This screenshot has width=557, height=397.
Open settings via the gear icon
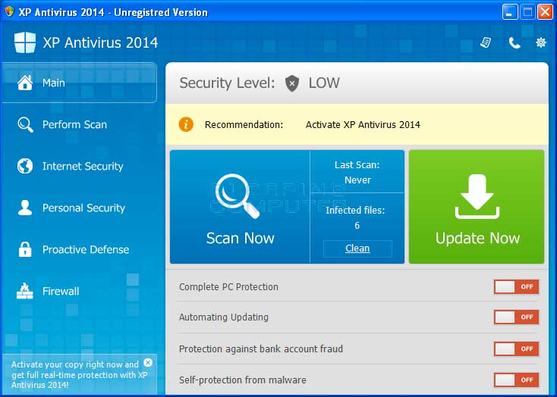pos(540,42)
